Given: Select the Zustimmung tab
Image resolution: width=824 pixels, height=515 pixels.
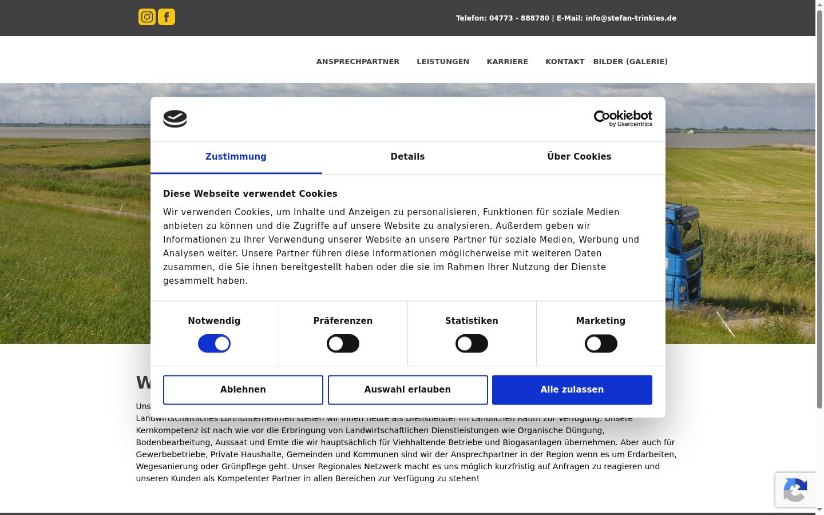Looking at the screenshot, I should pyautogui.click(x=236, y=157).
